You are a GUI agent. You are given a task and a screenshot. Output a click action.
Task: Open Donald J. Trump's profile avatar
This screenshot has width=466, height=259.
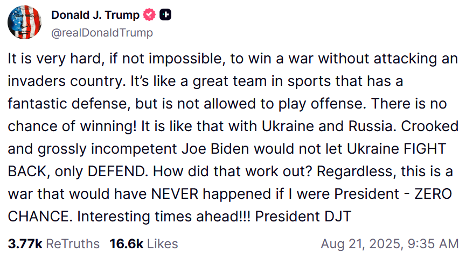[x=24, y=22]
